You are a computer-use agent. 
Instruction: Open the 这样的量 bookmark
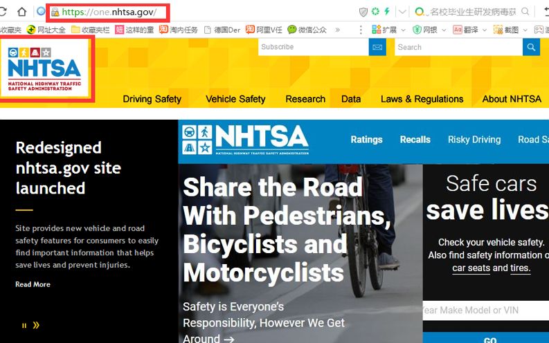(134, 30)
